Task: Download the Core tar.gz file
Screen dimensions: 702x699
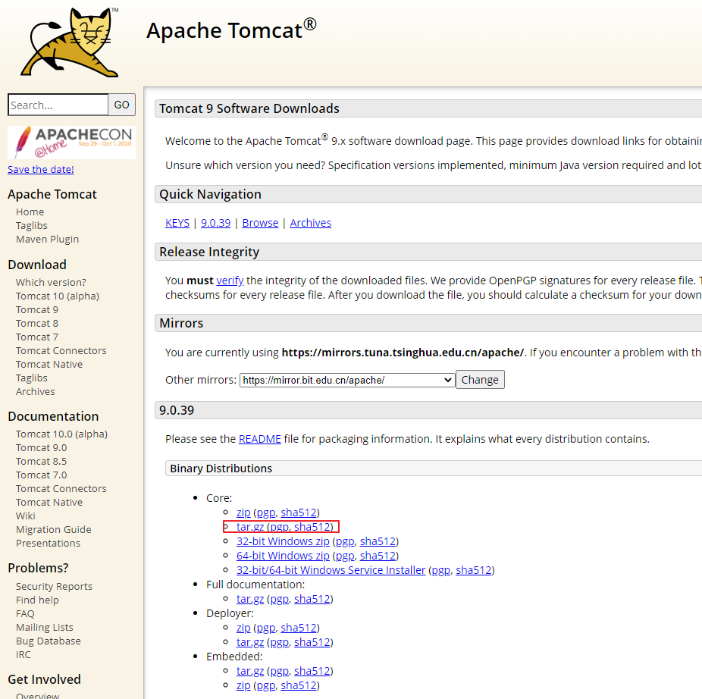Action: tap(250, 527)
